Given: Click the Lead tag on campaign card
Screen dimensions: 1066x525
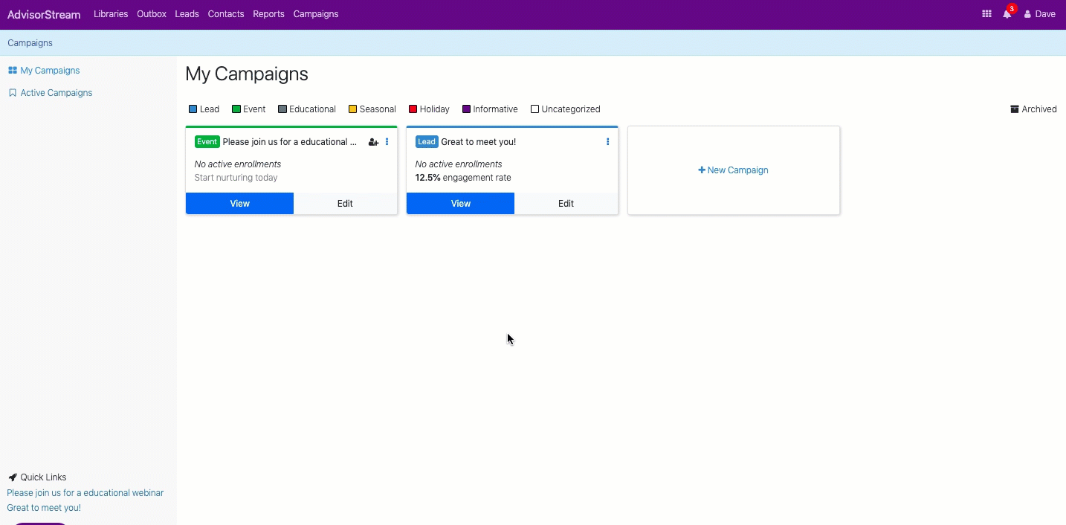Looking at the screenshot, I should coord(427,142).
